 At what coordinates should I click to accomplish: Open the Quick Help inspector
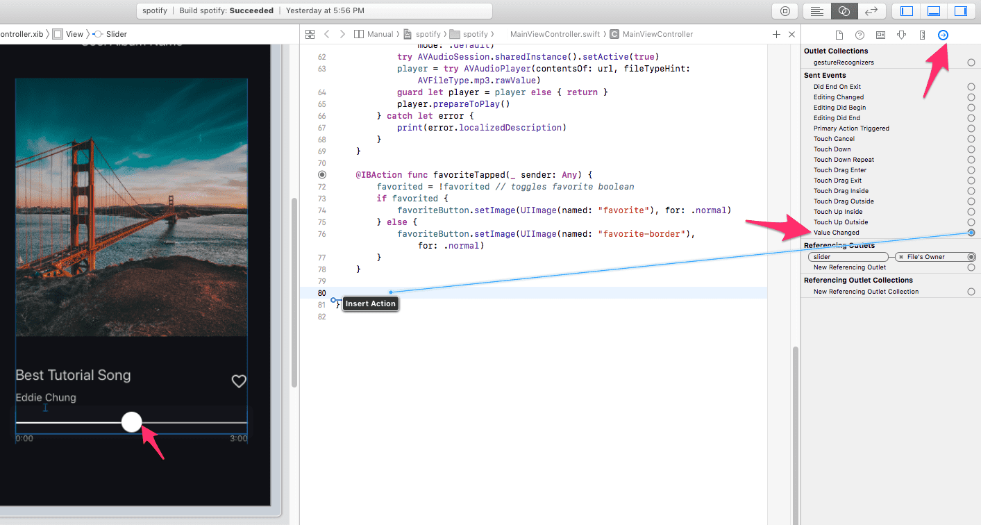pos(860,35)
